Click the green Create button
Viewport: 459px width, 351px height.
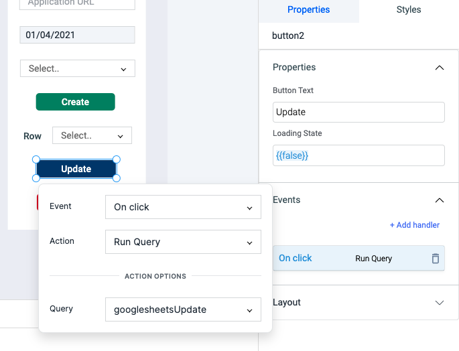(x=76, y=102)
